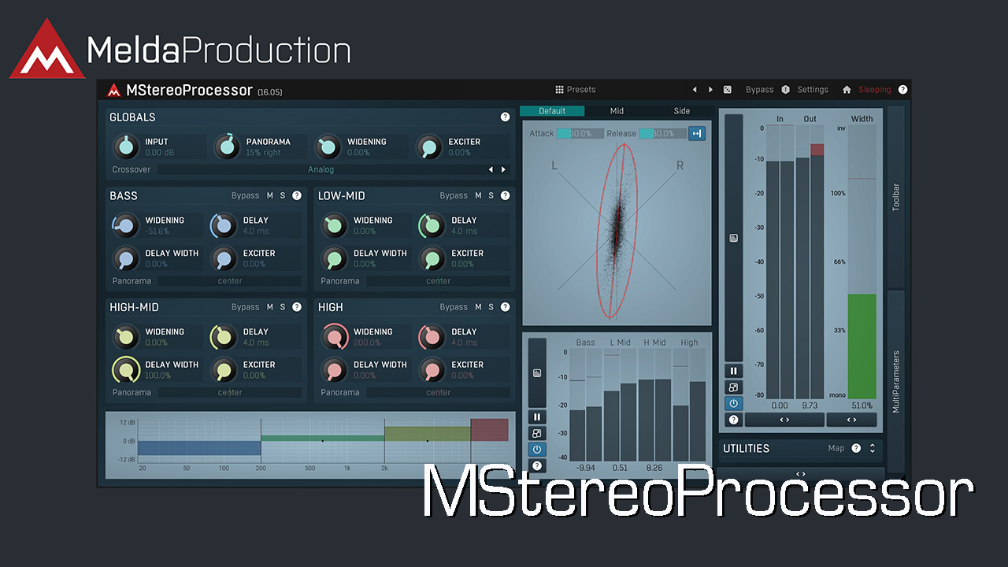Viewport: 1008px width, 567px height.
Task: Mute the BASS band
Action: (269, 195)
